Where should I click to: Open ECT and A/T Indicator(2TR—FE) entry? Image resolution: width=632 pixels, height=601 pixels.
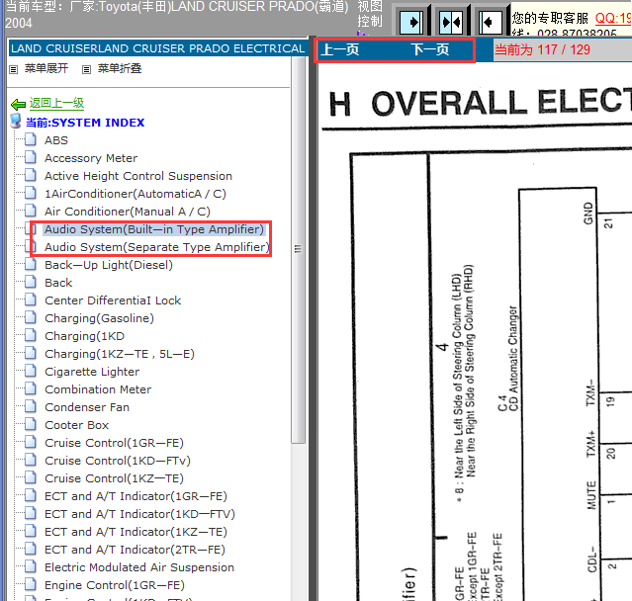(135, 550)
